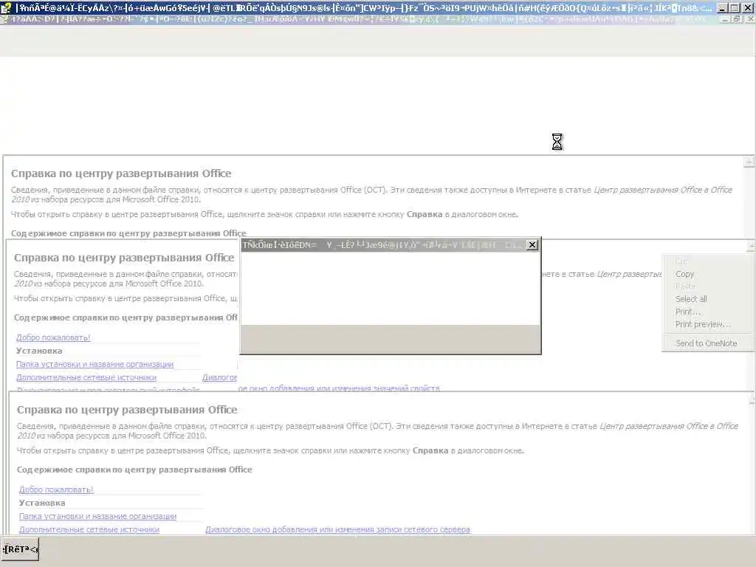Screen dimensions: 756x567
Task: Close the inner document window
Action: [x=750, y=19]
